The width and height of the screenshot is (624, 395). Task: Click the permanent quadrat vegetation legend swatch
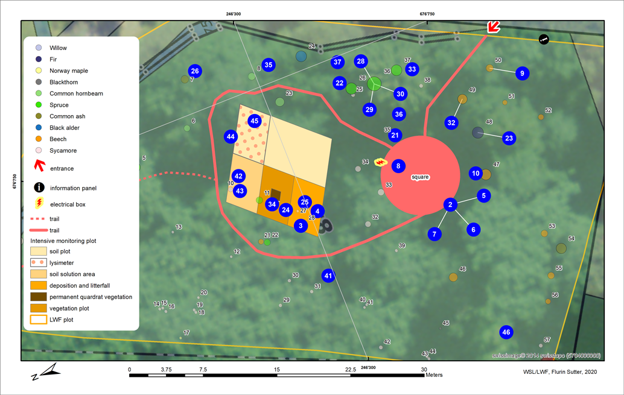pyautogui.click(x=38, y=297)
